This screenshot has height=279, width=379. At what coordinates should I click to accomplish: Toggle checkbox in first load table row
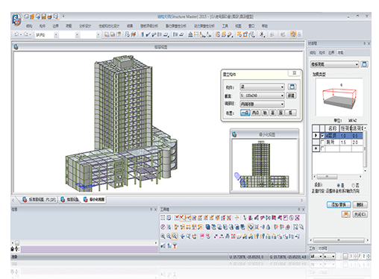322,136
